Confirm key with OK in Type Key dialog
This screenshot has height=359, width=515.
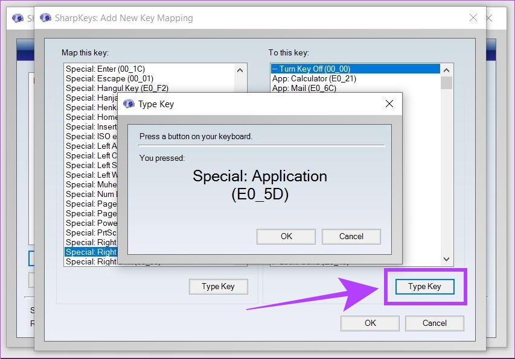286,237
